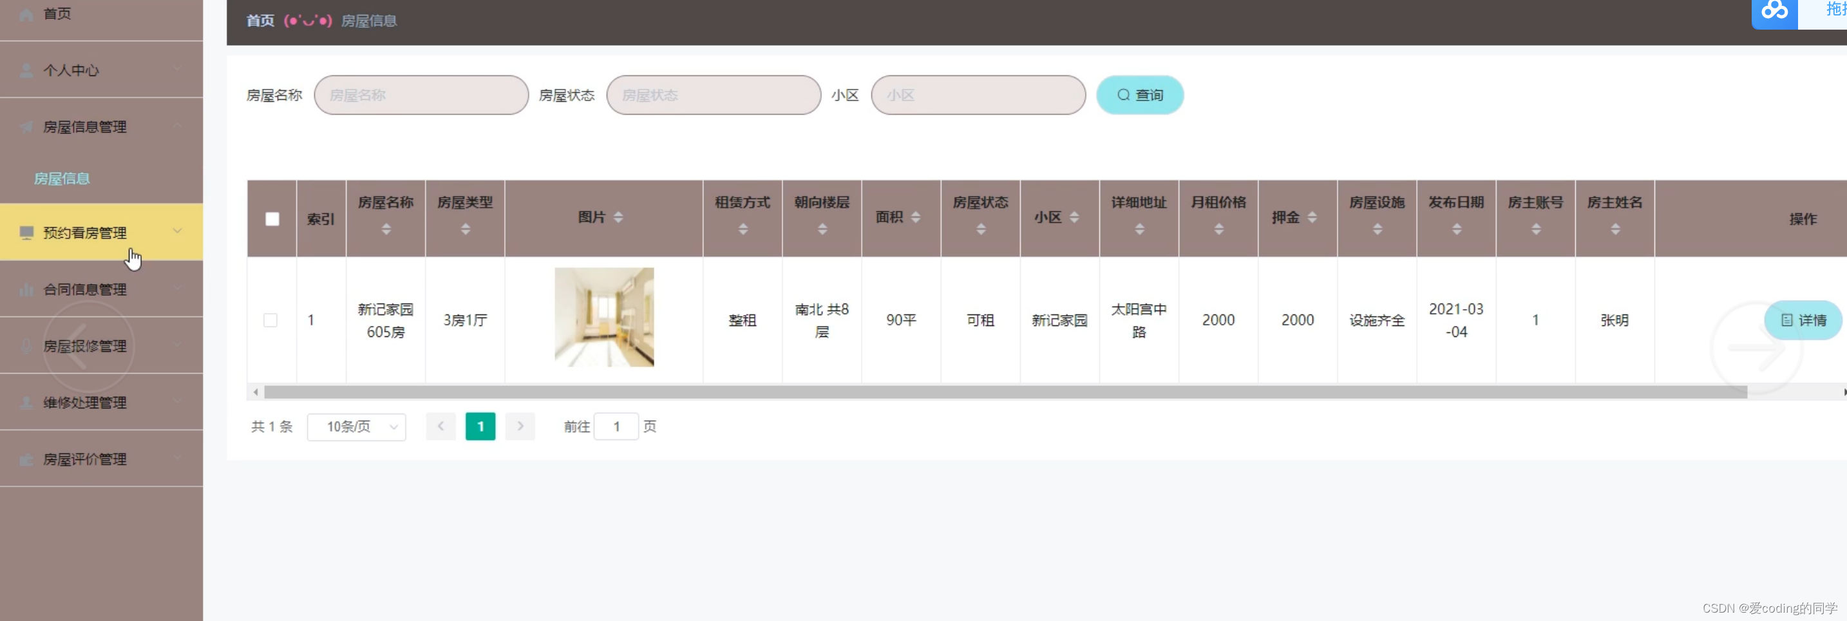The height and width of the screenshot is (621, 1847).
Task: Open 个人中心 sidebar menu item
Action: click(x=101, y=70)
